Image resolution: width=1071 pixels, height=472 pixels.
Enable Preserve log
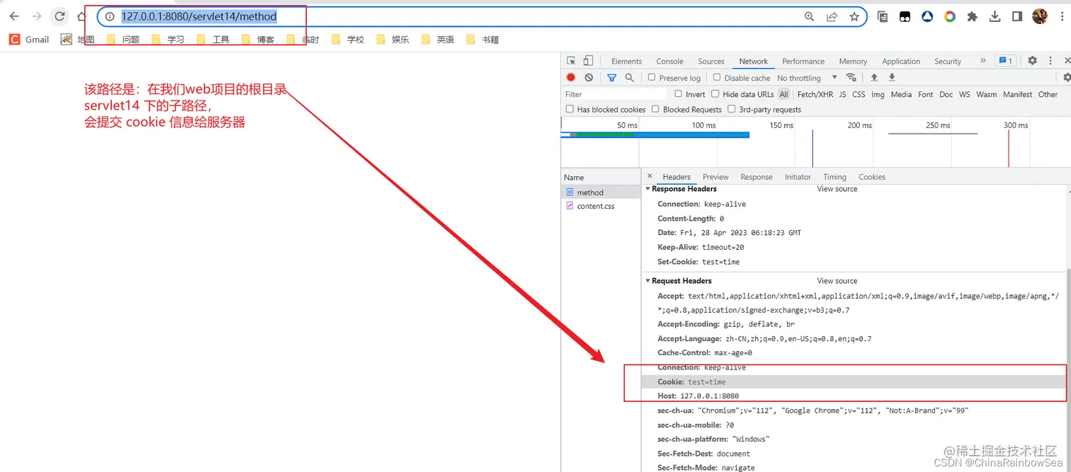[652, 77]
